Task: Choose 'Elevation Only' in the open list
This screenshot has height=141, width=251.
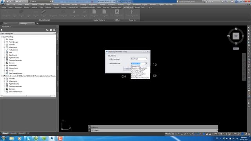Action: coord(136,66)
